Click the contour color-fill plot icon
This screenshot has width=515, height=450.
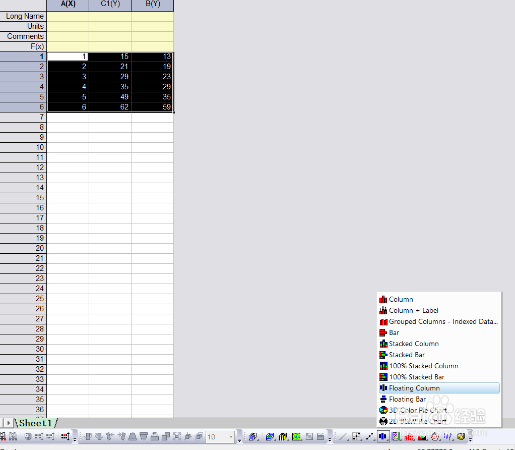point(297,436)
